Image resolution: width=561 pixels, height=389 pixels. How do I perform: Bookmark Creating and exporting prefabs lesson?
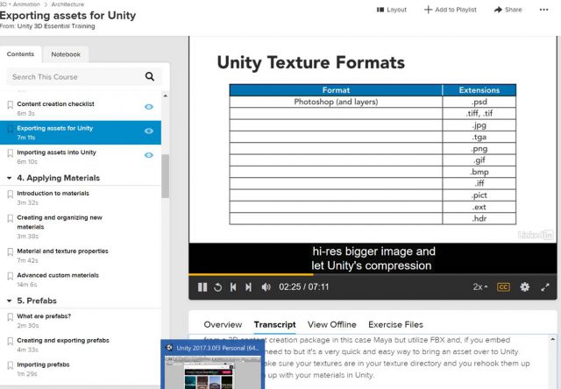tap(10, 342)
